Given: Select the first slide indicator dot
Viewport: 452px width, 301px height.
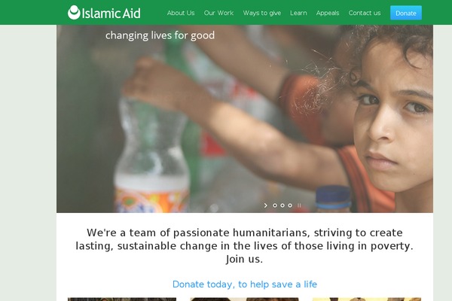Looking at the screenshot, I should 275,205.
